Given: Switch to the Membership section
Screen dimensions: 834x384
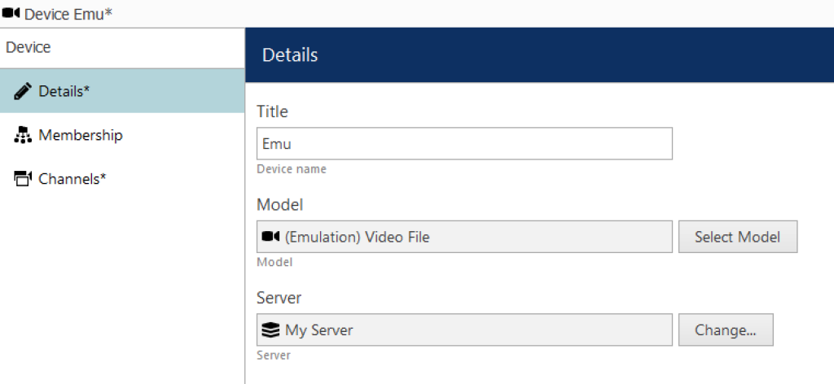Looking at the screenshot, I should [122, 135].
